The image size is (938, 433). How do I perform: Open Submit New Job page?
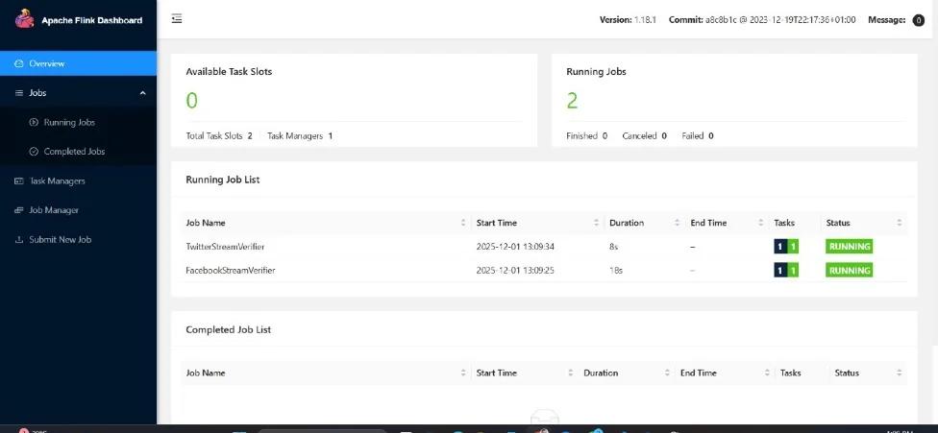pyautogui.click(x=61, y=239)
